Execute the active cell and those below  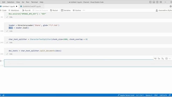click(x=163, y=58)
